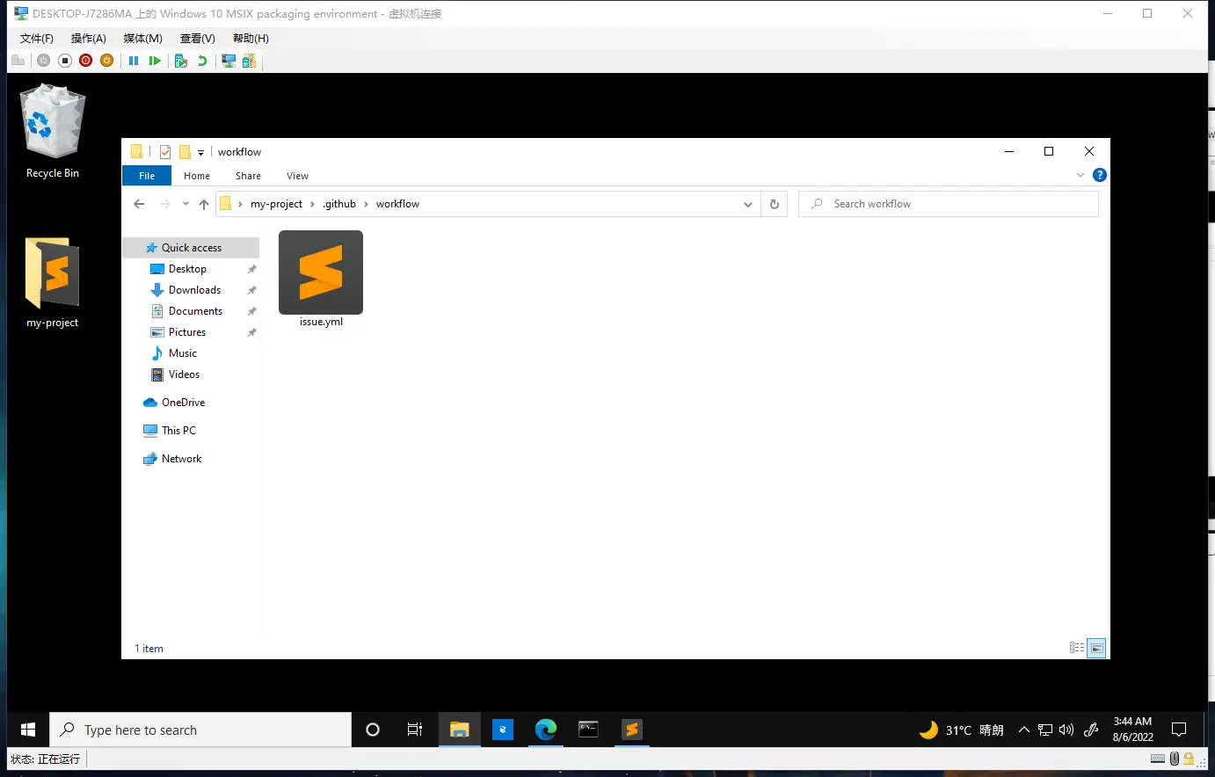Click the File Explorer Help question mark icon
This screenshot has height=777, width=1215.
[1099, 176]
